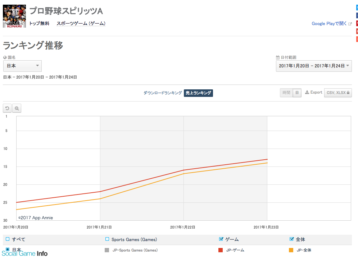Open the Google Playで開く link
Image resolution: width=358 pixels, height=258 pixels.
329,23
